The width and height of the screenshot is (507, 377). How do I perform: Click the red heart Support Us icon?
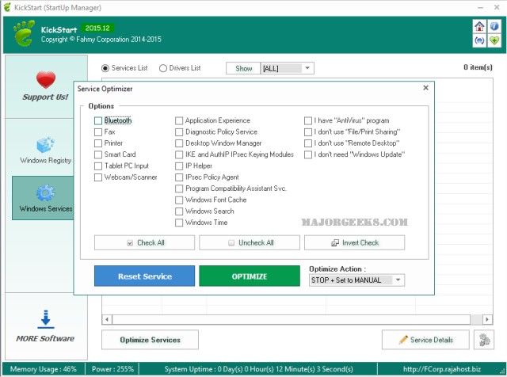[x=46, y=80]
